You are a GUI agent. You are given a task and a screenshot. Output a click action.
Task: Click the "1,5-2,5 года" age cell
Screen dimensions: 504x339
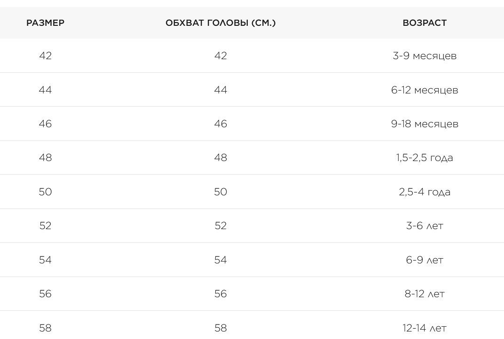click(x=425, y=157)
